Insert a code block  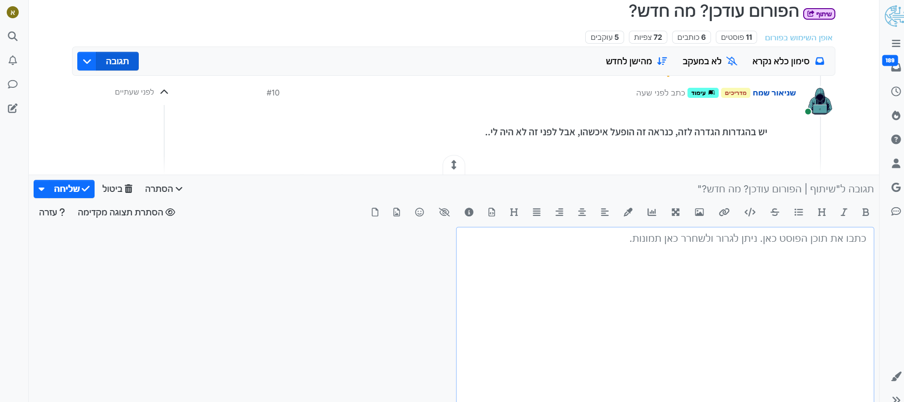click(x=750, y=212)
